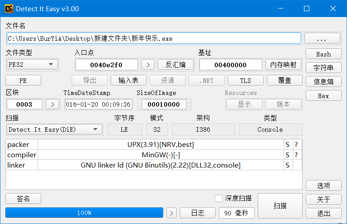347x224 pixels.
Task: Click the large 扫描 scan button
Action: click(x=280, y=206)
